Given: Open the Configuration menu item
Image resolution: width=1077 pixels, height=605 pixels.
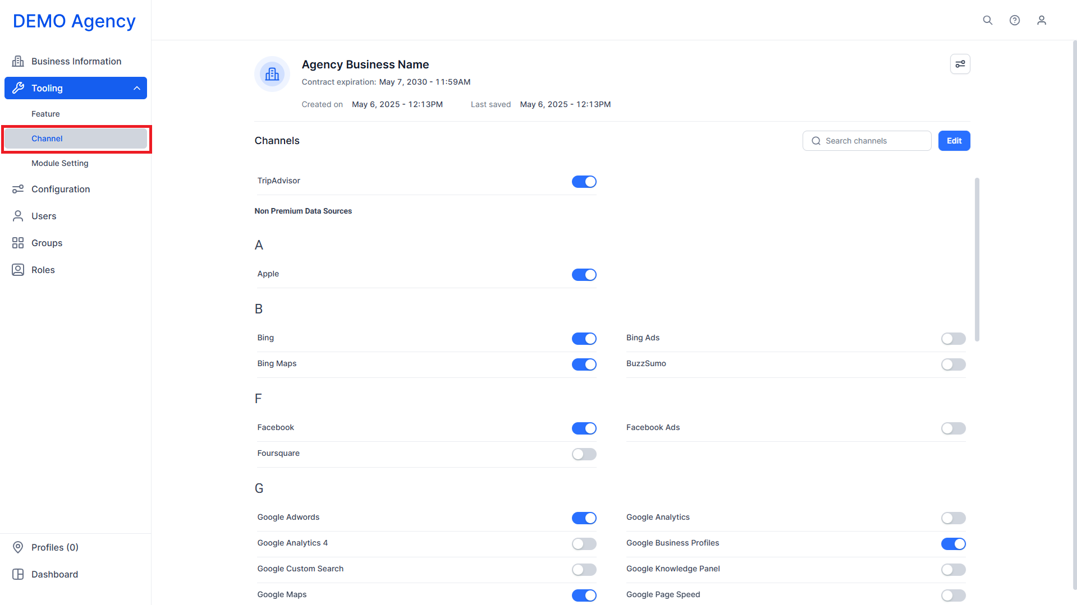Looking at the screenshot, I should tap(76, 189).
